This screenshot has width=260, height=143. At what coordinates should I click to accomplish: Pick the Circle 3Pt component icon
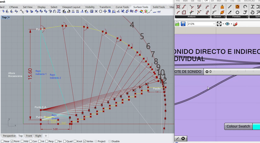[237, 12]
